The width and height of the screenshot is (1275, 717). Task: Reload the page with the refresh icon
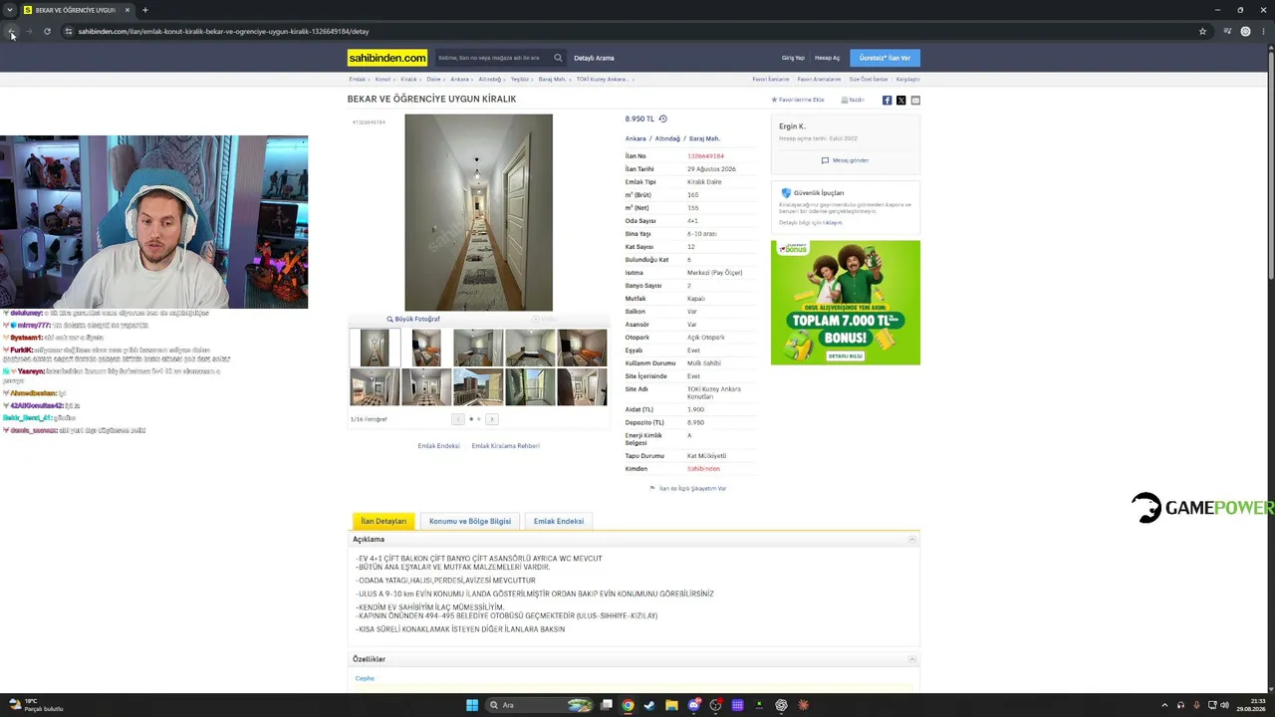click(x=47, y=32)
